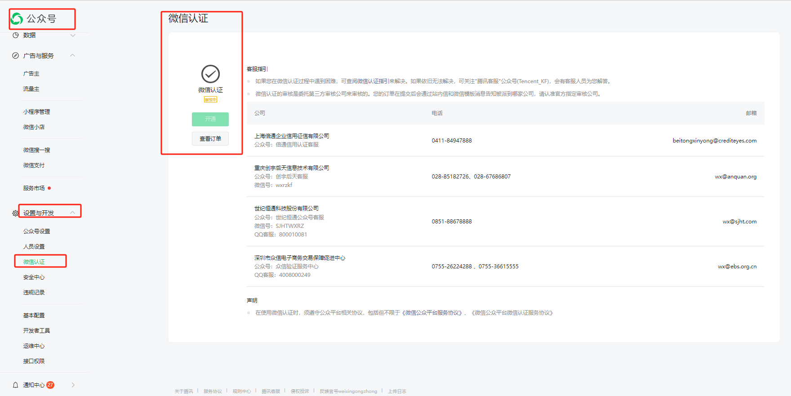This screenshot has width=791, height=396.
Task: Select 微信认证 in sidebar
Action: coord(34,262)
